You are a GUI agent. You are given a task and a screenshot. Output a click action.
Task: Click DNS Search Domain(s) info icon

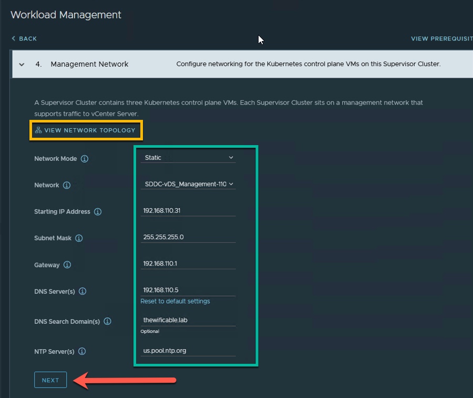tap(107, 321)
